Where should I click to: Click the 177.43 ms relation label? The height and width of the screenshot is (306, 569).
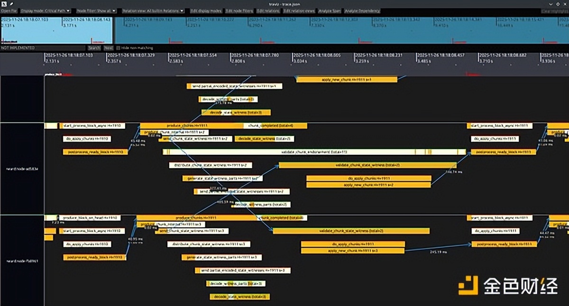(x=220, y=188)
